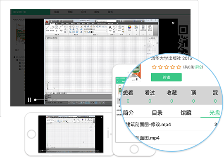Upvote the book with 顶
The image size is (224, 158).
(x=193, y=93)
